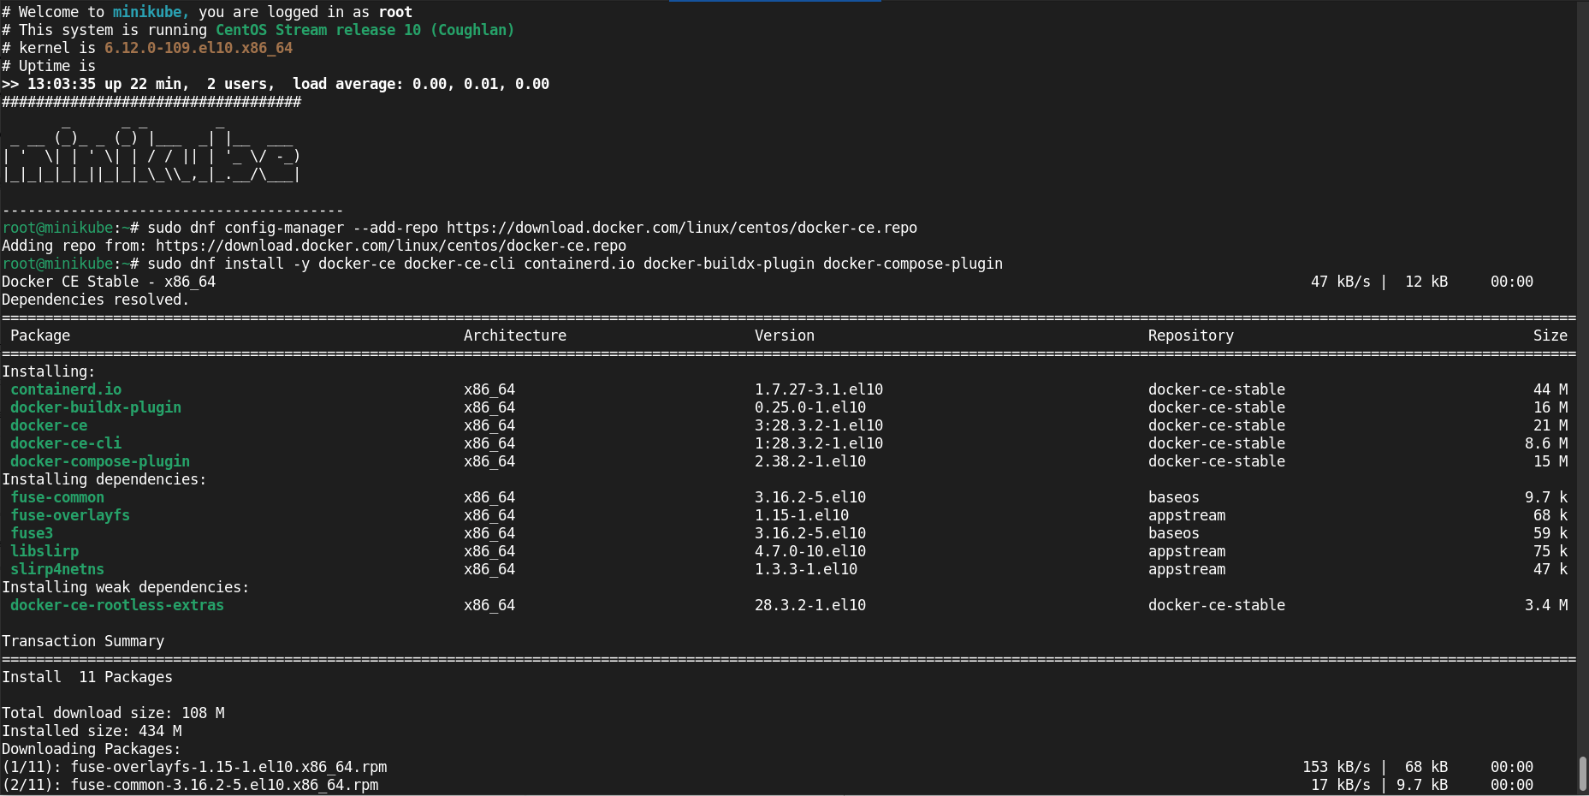Click the Installed size 434 M line

click(x=92, y=731)
